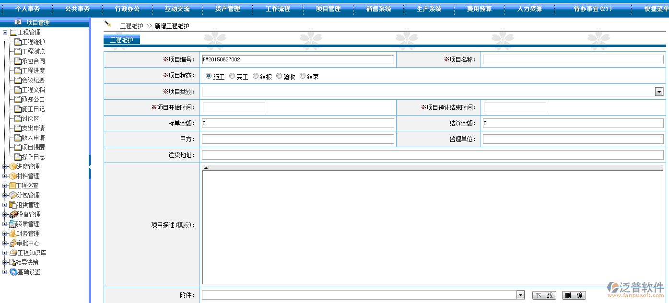Screen dimensions: 669x303
Task: Click the 项目描述 text area
Action: 433,227
